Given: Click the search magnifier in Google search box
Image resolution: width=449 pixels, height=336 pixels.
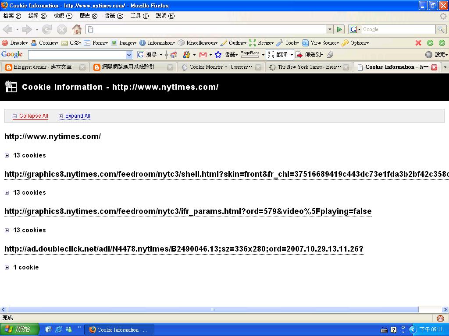Looking at the screenshot, I should (440, 29).
